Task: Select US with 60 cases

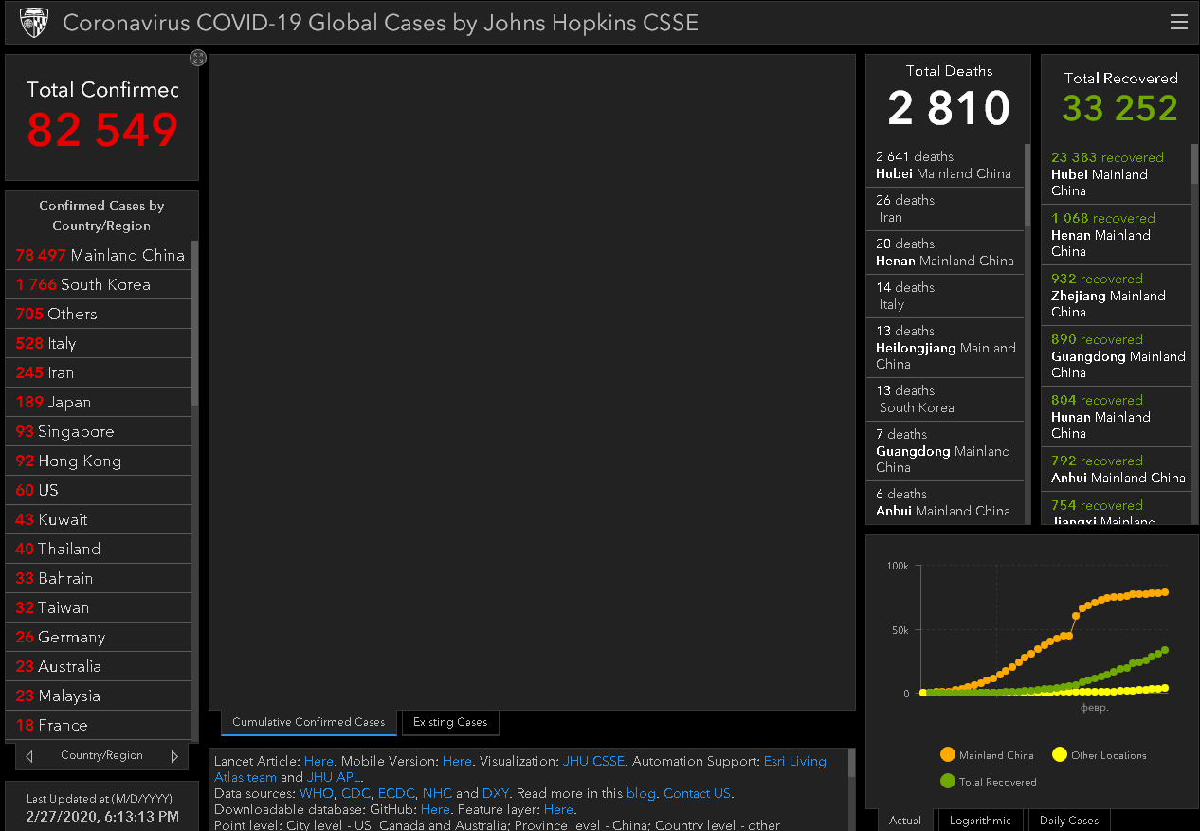Action: click(99, 490)
